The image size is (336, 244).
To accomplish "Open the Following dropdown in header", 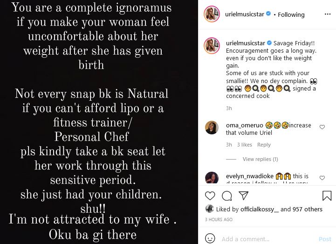I will pos(291,14).
